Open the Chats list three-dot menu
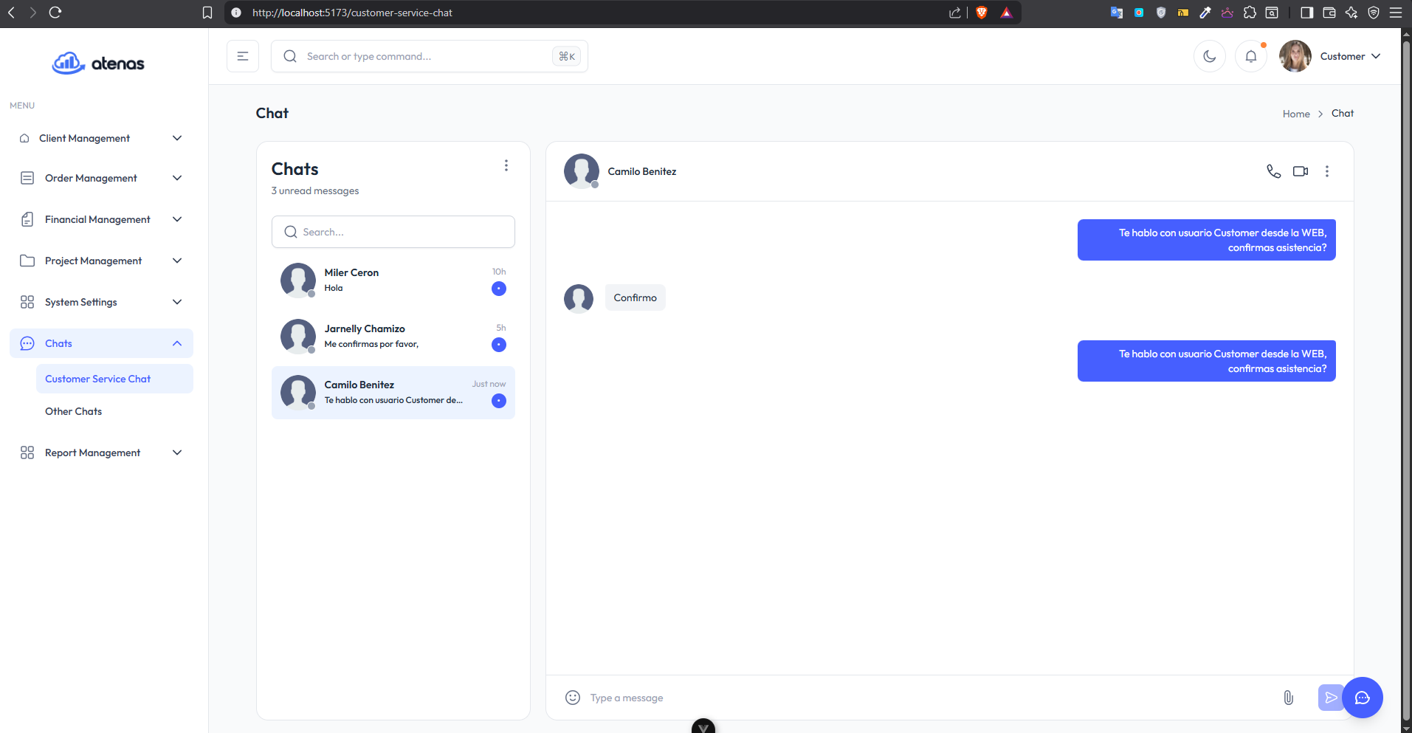Screen dimensions: 1412x733 506,165
